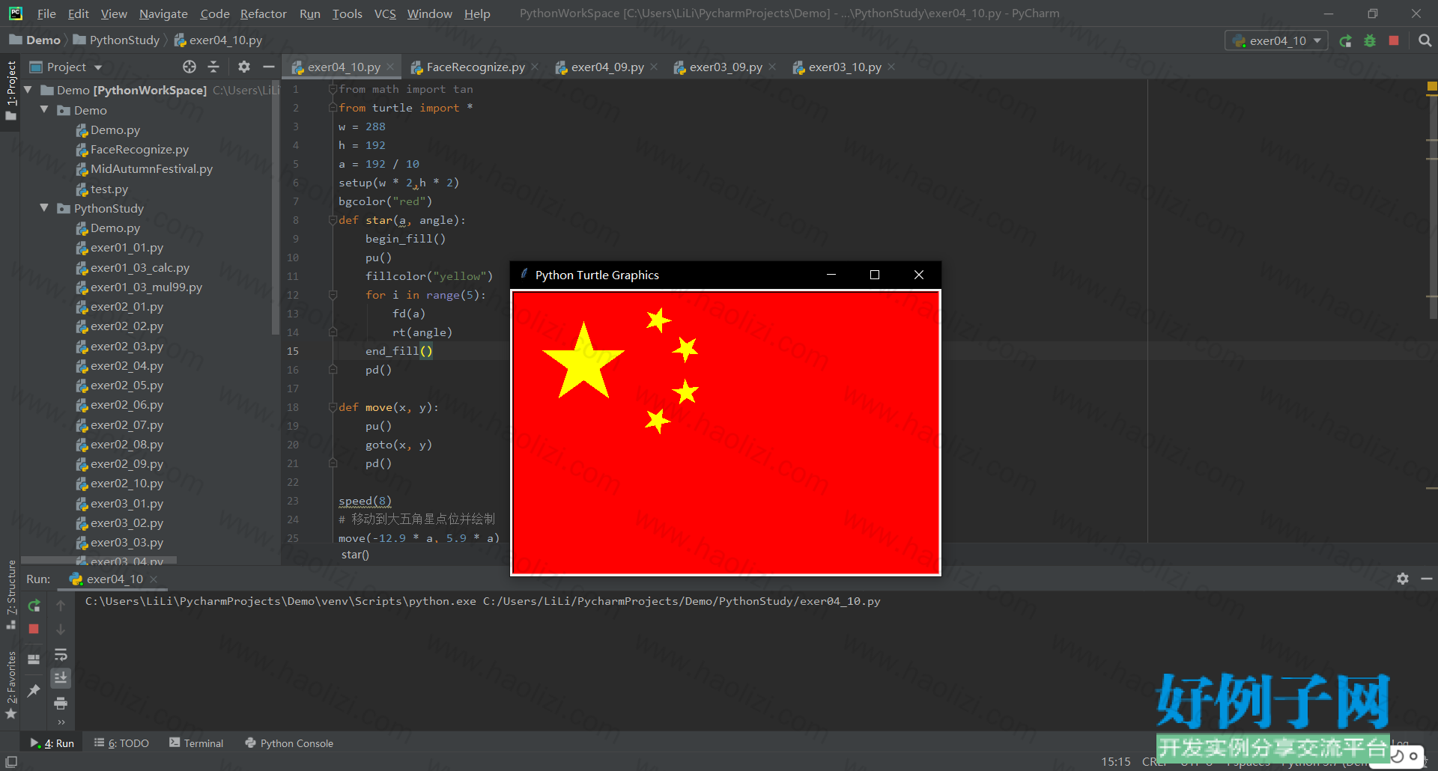Pin the Run tab

[x=34, y=690]
